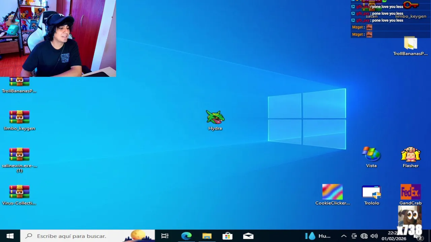Open the Mail app from the taskbar

coord(248,236)
